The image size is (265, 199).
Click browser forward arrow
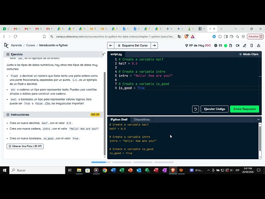point(10,36)
